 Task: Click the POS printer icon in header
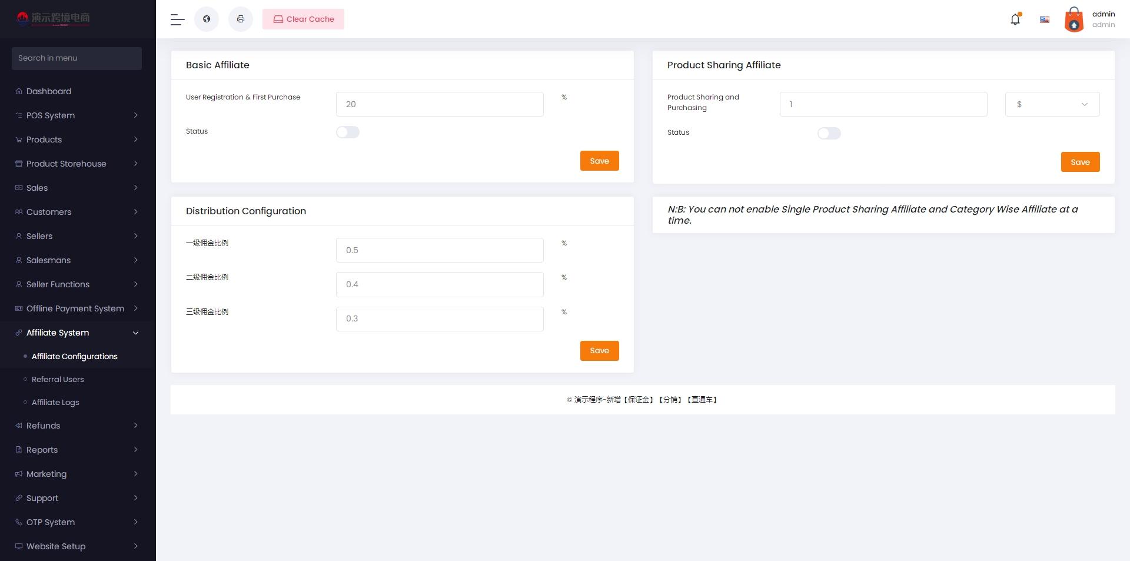tap(241, 19)
